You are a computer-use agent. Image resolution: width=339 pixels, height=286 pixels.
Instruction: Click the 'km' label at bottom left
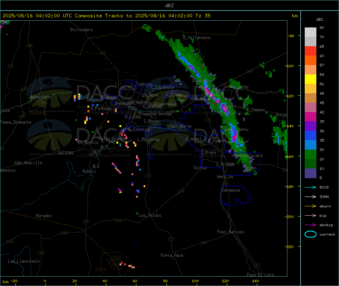click(5, 282)
